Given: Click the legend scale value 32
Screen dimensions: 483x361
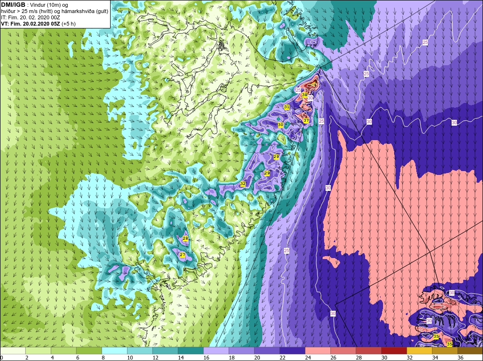Looking at the screenshot, I should [410, 358].
